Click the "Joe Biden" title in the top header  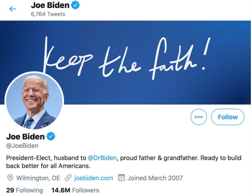[50, 5]
